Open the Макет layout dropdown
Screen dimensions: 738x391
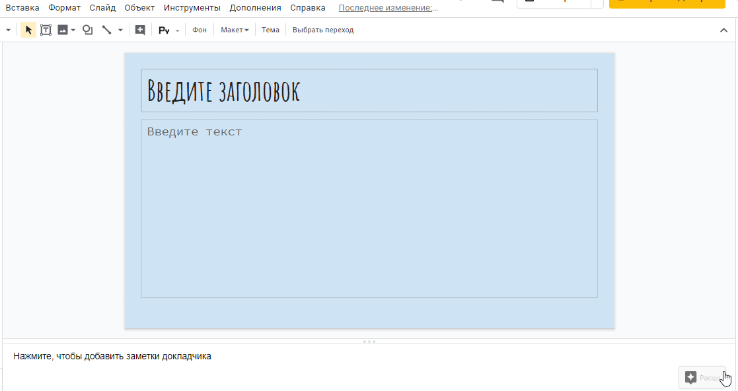point(235,30)
